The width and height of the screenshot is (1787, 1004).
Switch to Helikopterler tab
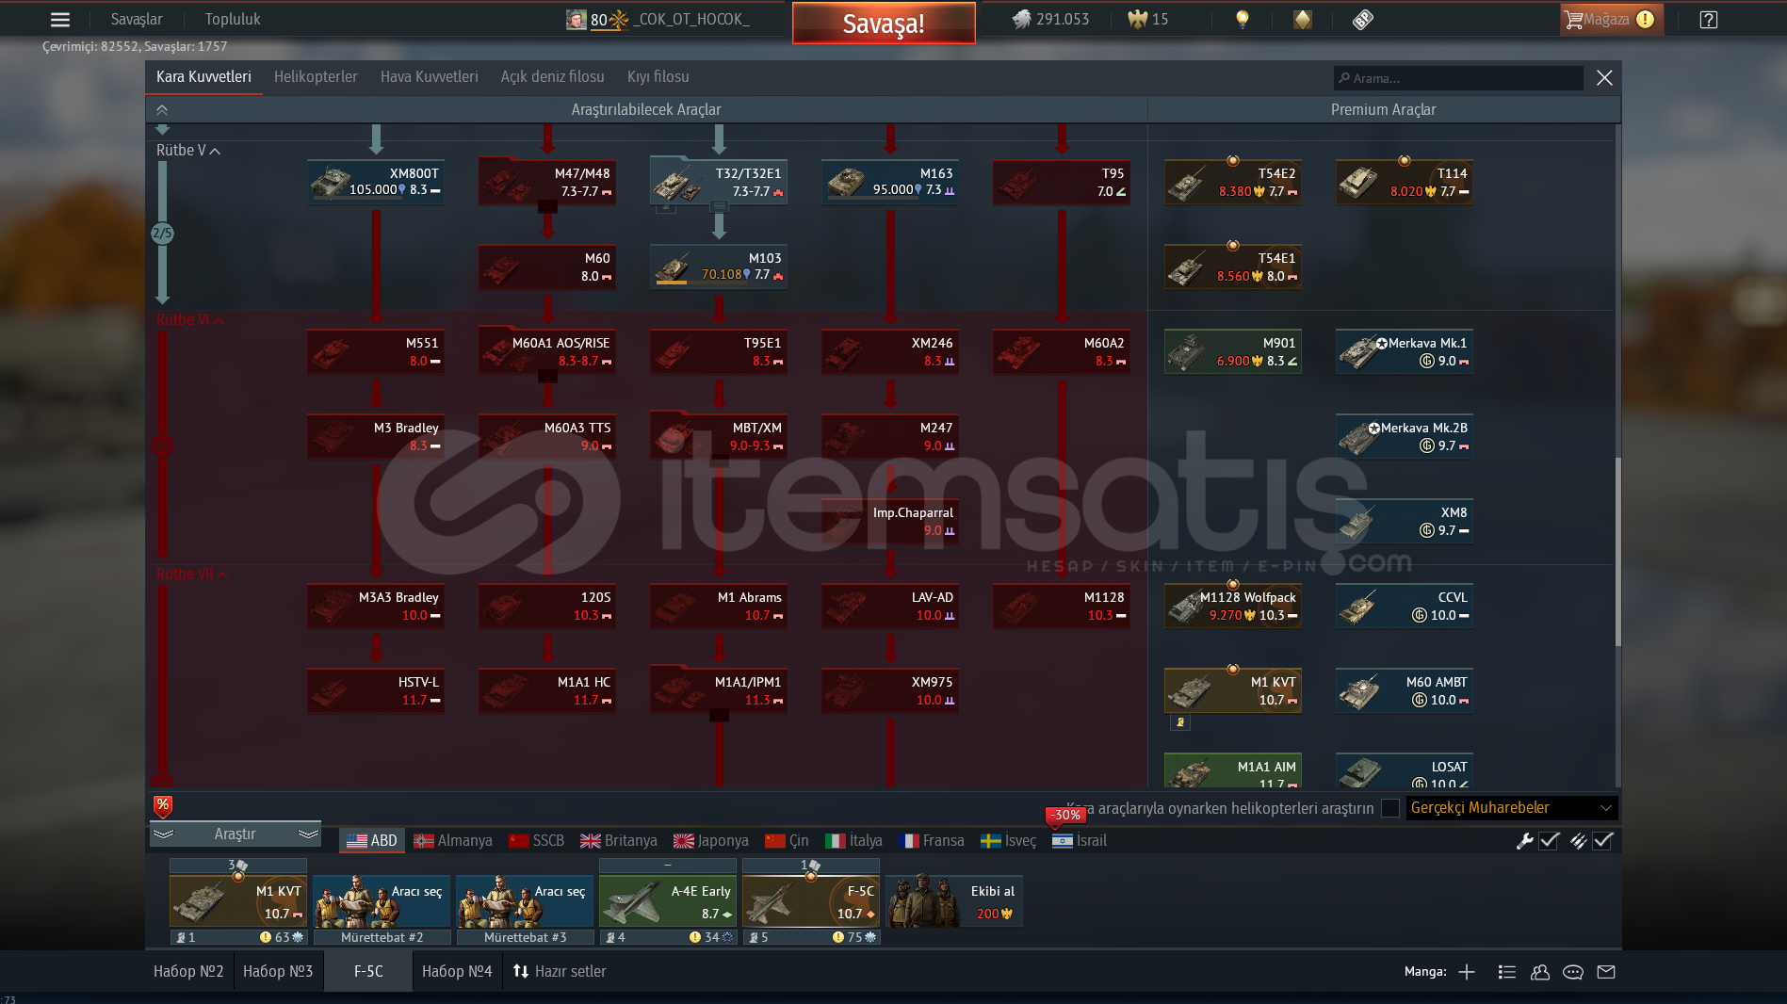click(x=316, y=77)
